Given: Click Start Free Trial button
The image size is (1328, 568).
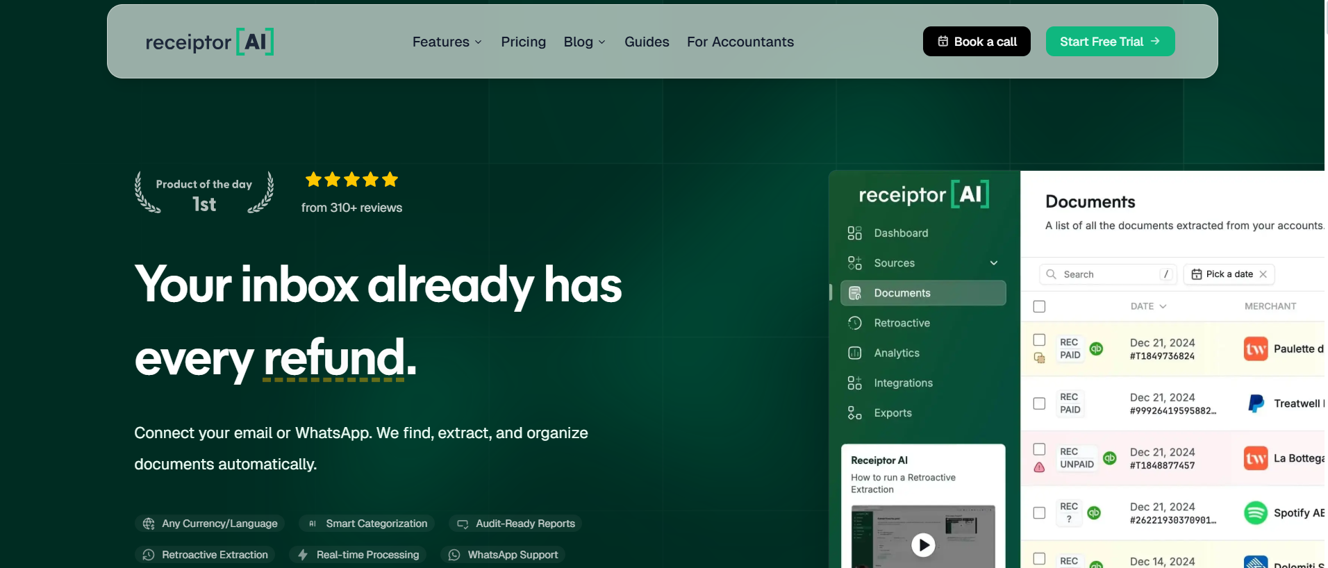Looking at the screenshot, I should tap(1110, 42).
